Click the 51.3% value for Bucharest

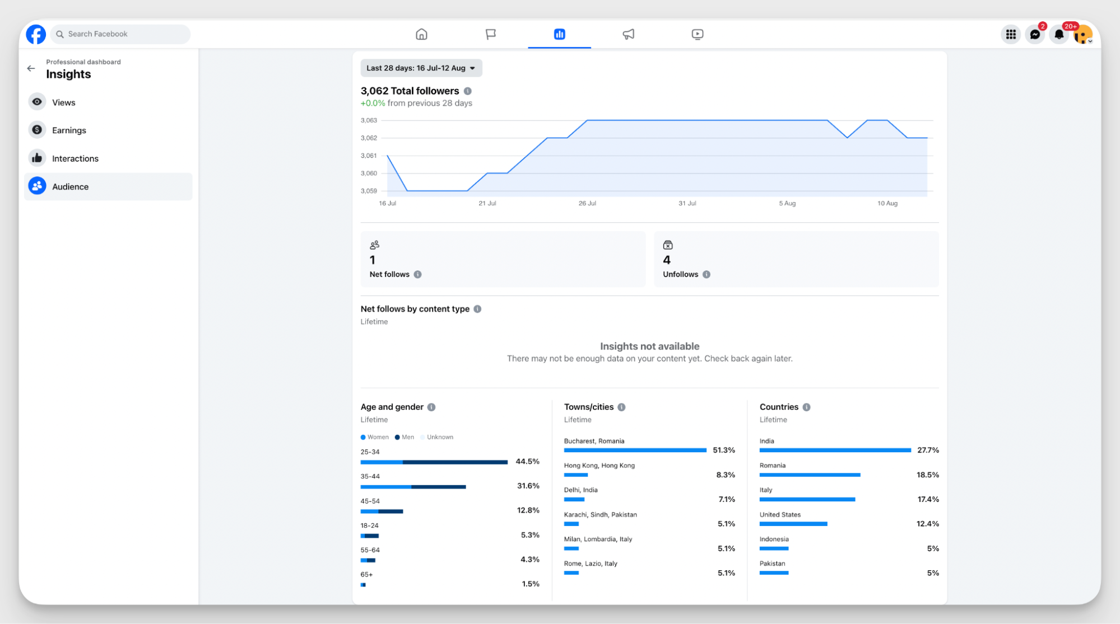click(724, 450)
